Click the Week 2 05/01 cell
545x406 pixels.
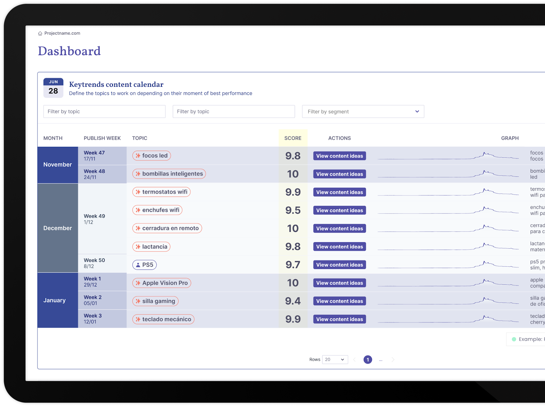pyautogui.click(x=102, y=300)
